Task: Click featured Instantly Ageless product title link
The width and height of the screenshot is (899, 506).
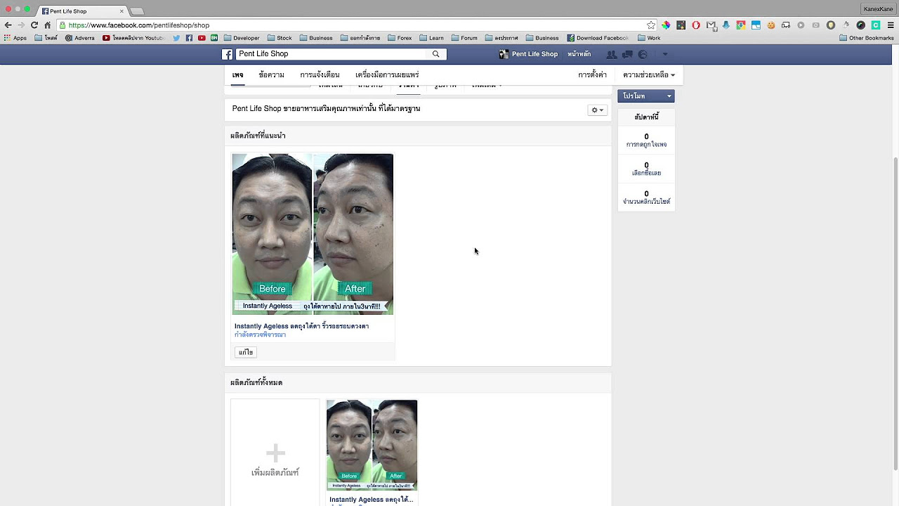Action: coord(302,326)
